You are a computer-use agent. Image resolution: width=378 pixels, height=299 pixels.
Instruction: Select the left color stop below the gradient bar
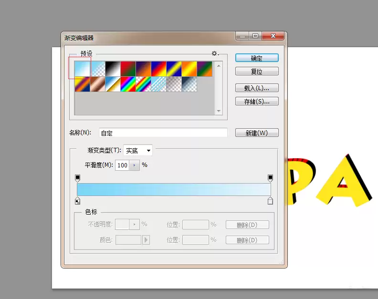coord(77,200)
